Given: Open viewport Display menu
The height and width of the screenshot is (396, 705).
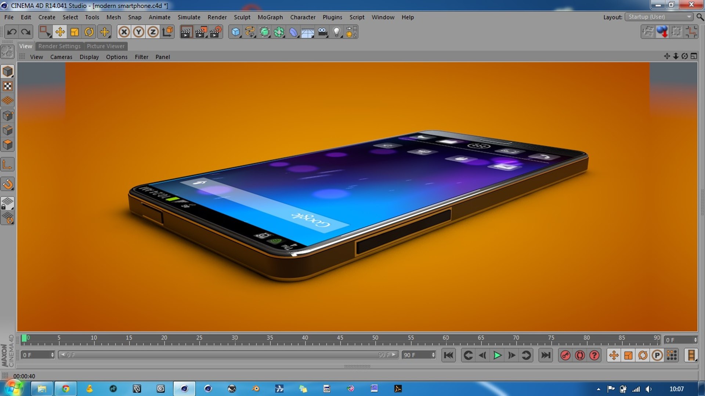Looking at the screenshot, I should tap(89, 57).
